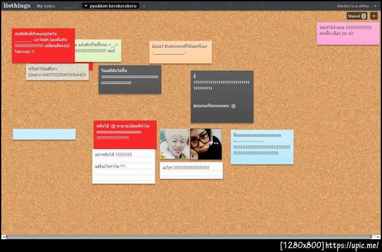
Task: Select the white note below the photos
Action: click(191, 170)
